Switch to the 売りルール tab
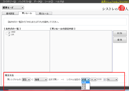This screenshot has height=91, width=129. point(44,13)
